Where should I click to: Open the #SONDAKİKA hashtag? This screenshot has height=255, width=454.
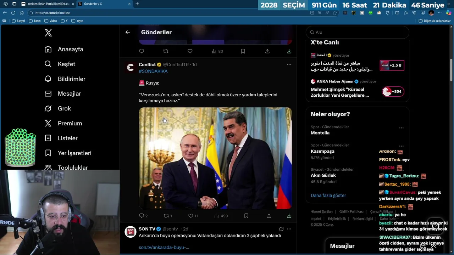pyautogui.click(x=153, y=71)
